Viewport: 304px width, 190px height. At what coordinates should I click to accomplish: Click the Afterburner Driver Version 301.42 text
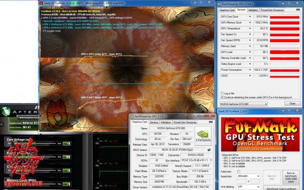click(20, 127)
